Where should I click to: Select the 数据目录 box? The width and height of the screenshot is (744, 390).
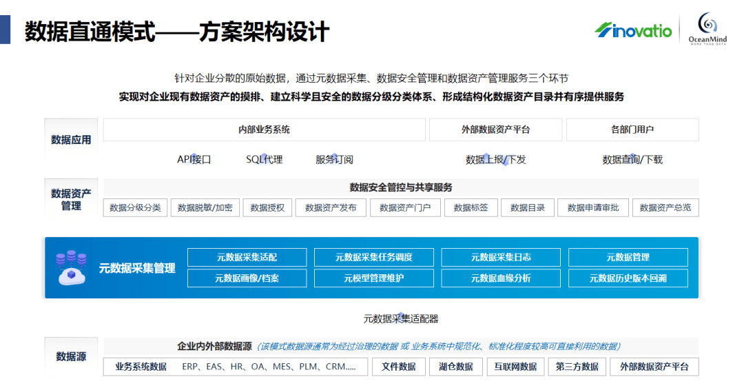[x=528, y=207]
